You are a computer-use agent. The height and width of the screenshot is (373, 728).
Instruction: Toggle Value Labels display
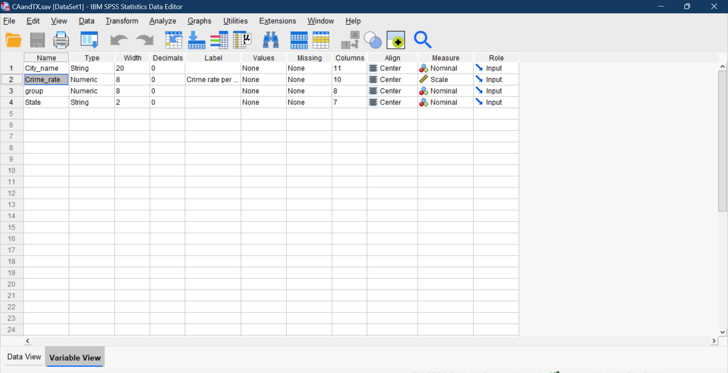click(349, 40)
